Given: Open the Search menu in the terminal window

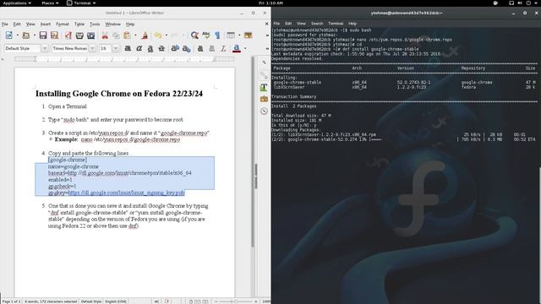Looking at the screenshot, I should click(317, 24).
